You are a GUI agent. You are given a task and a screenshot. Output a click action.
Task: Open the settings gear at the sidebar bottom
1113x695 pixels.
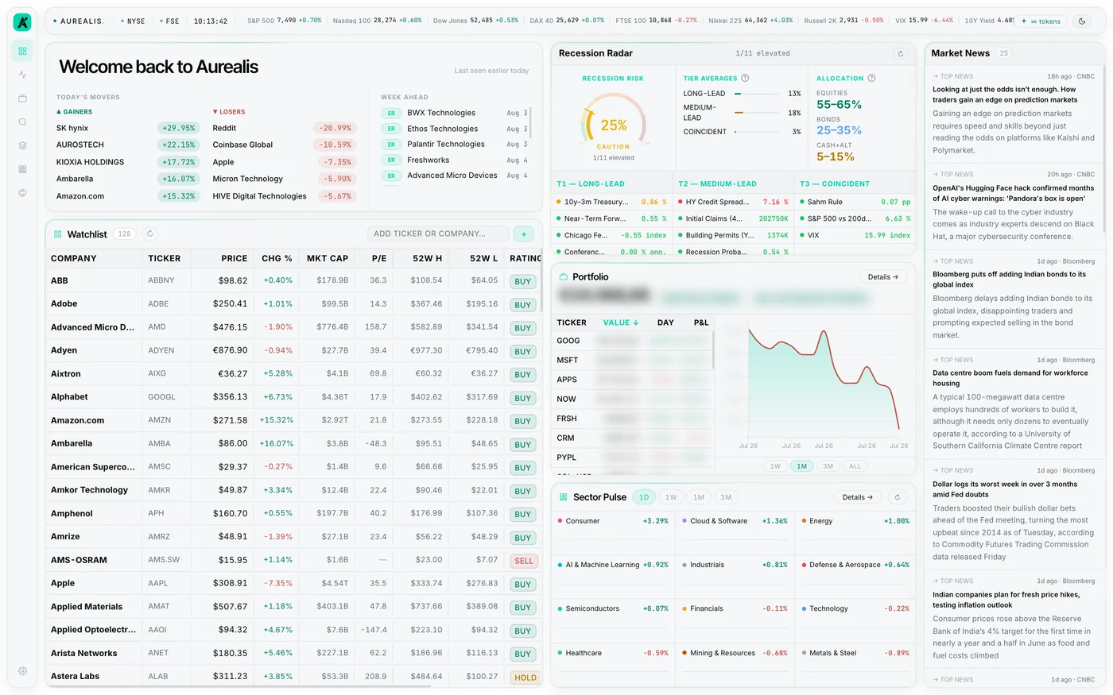point(22,671)
